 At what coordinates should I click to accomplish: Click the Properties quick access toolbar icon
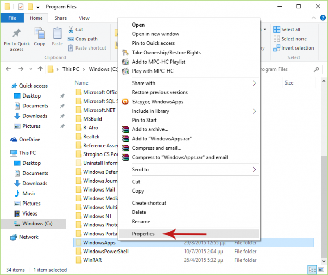click(21, 7)
